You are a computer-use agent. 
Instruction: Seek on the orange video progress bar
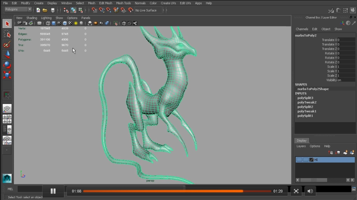[x=177, y=191]
